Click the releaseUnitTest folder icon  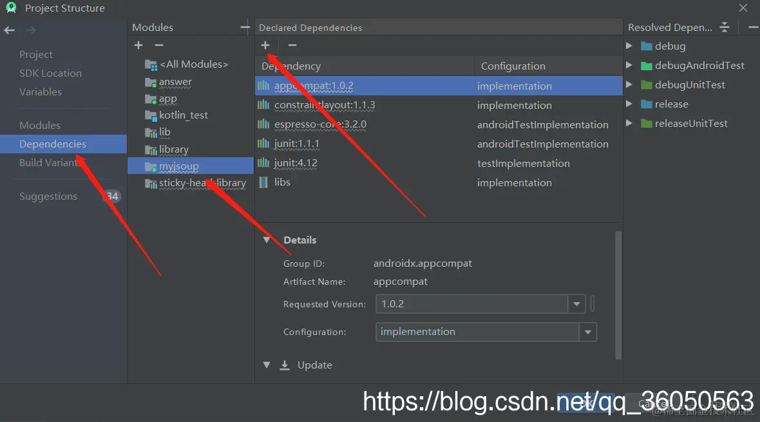(646, 124)
